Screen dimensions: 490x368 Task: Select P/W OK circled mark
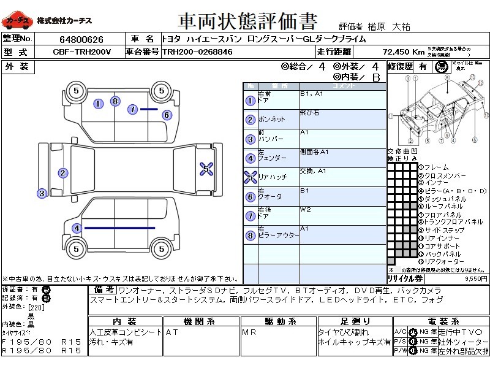413,351
